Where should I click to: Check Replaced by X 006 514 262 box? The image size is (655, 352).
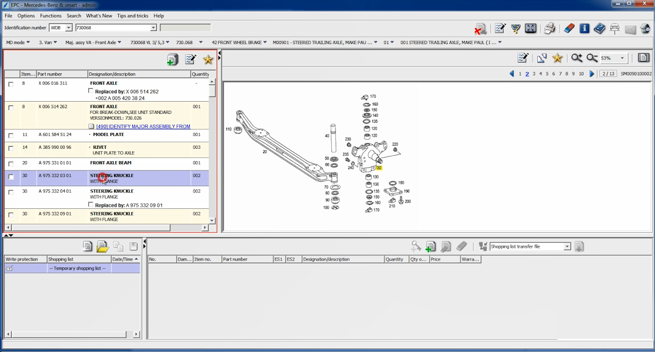click(x=91, y=91)
